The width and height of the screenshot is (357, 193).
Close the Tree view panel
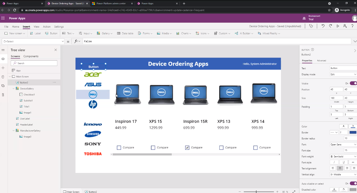[55, 50]
